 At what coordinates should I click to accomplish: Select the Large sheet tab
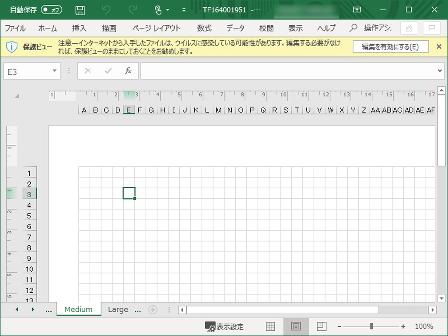pos(118,309)
